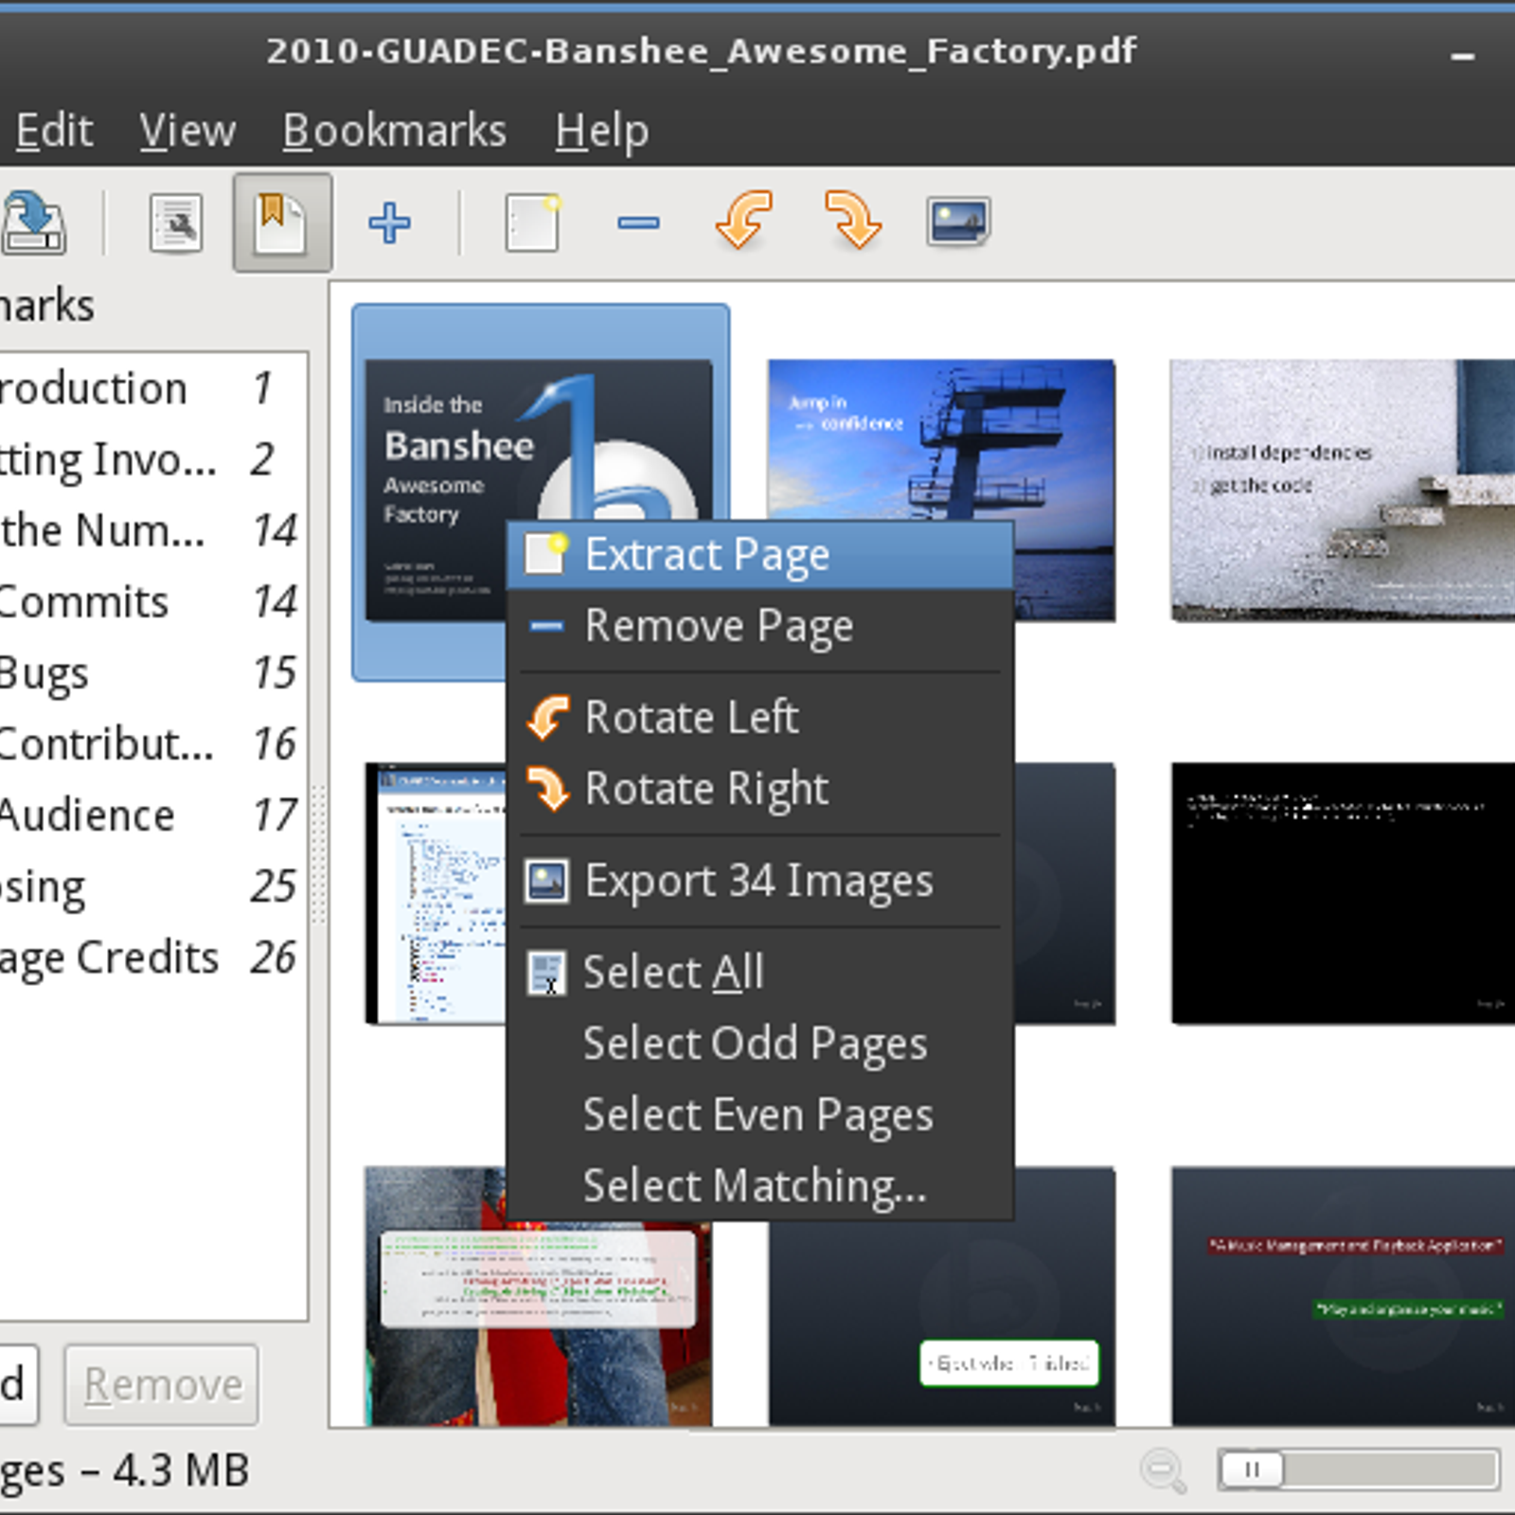Select the bookmark pointing to page 16
Screen dimensions: 1515x1515
(151, 743)
